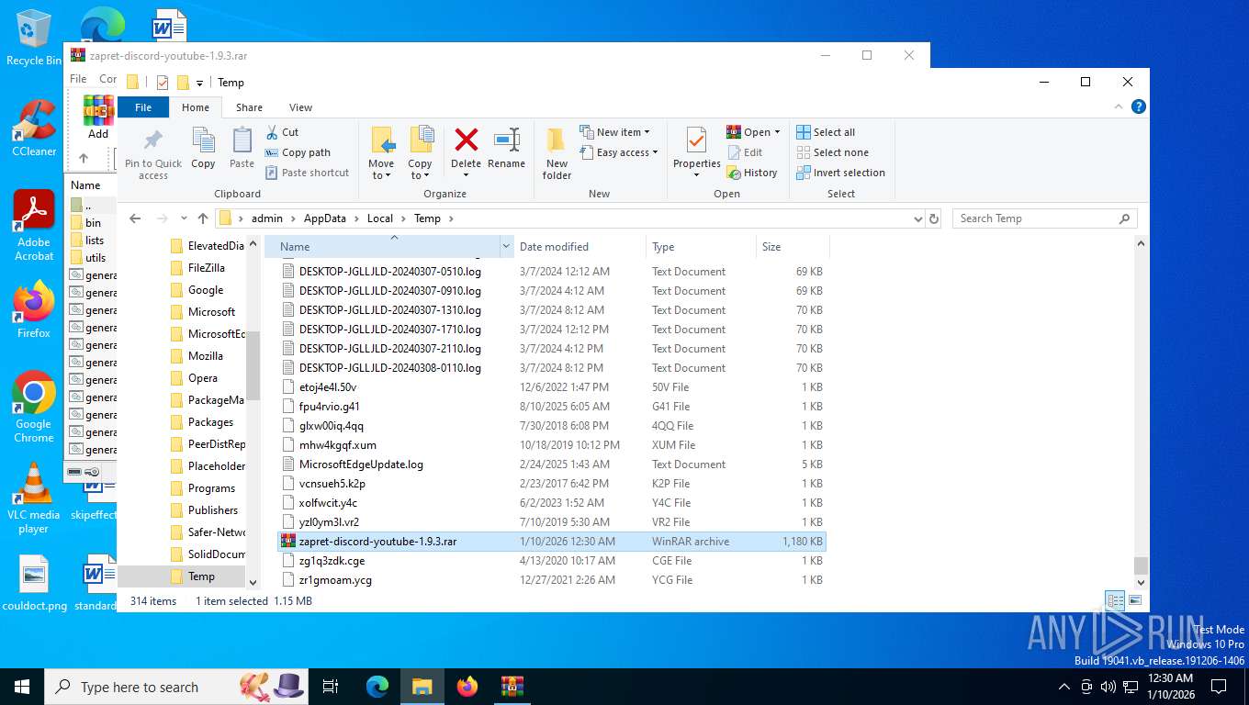The height and width of the screenshot is (705, 1249).
Task: Switch to large icons view button
Action: click(x=1135, y=601)
